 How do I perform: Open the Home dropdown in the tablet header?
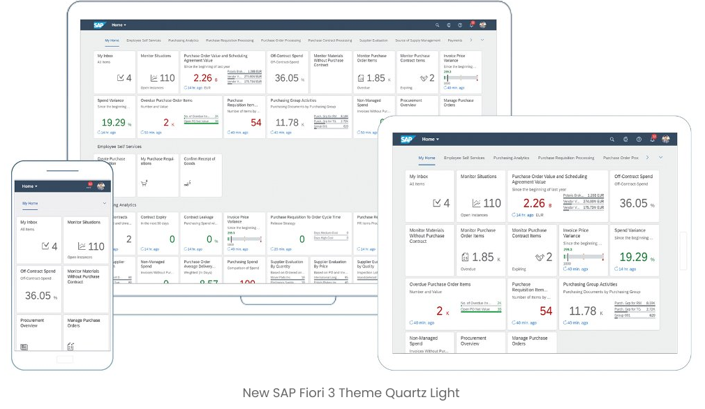coord(430,140)
